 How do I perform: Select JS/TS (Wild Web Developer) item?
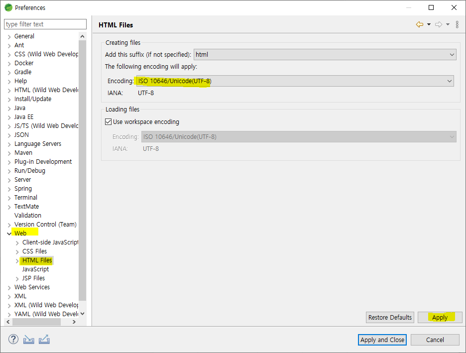[x=46, y=125]
